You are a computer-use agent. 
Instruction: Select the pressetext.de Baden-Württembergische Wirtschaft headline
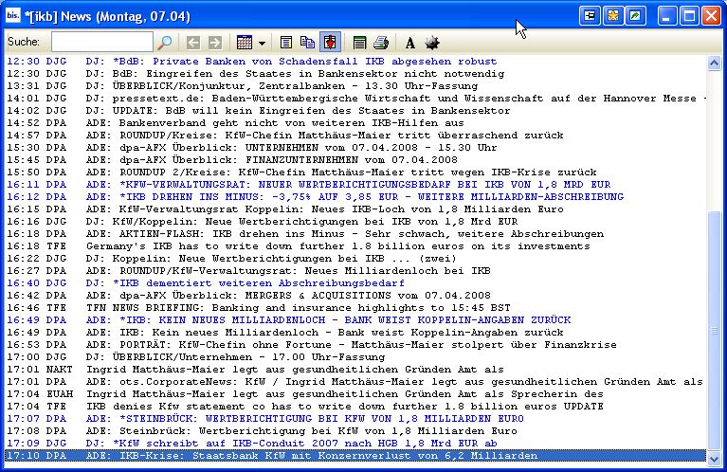pos(355,99)
